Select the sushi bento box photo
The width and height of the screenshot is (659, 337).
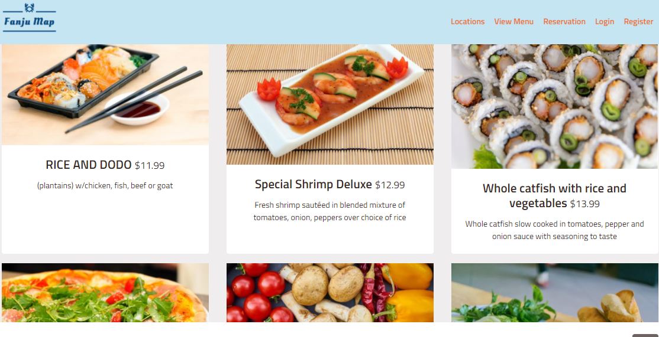[105, 95]
